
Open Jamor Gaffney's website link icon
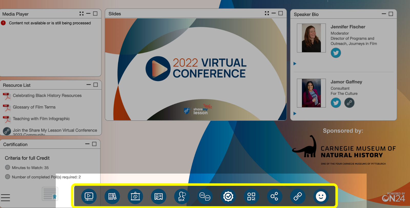349,103
